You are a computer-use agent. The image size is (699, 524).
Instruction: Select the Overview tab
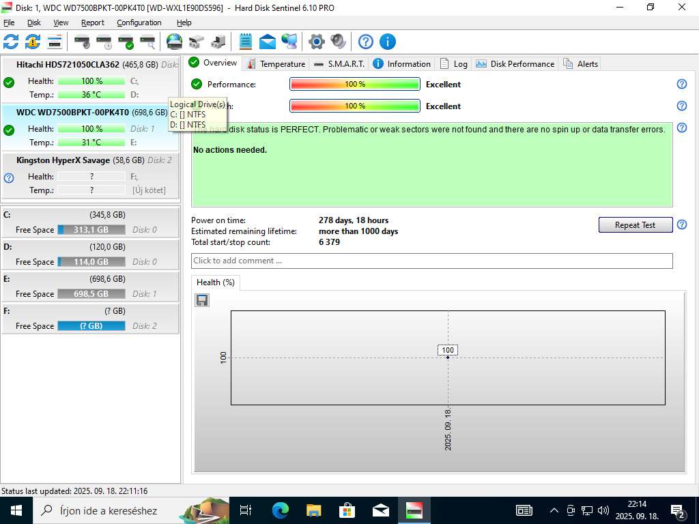pos(213,63)
